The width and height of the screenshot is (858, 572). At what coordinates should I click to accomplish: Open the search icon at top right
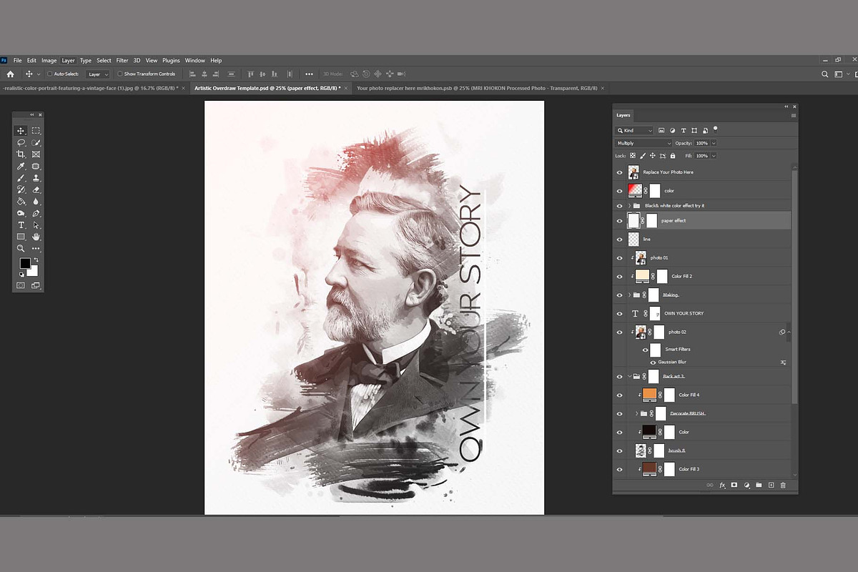click(824, 74)
